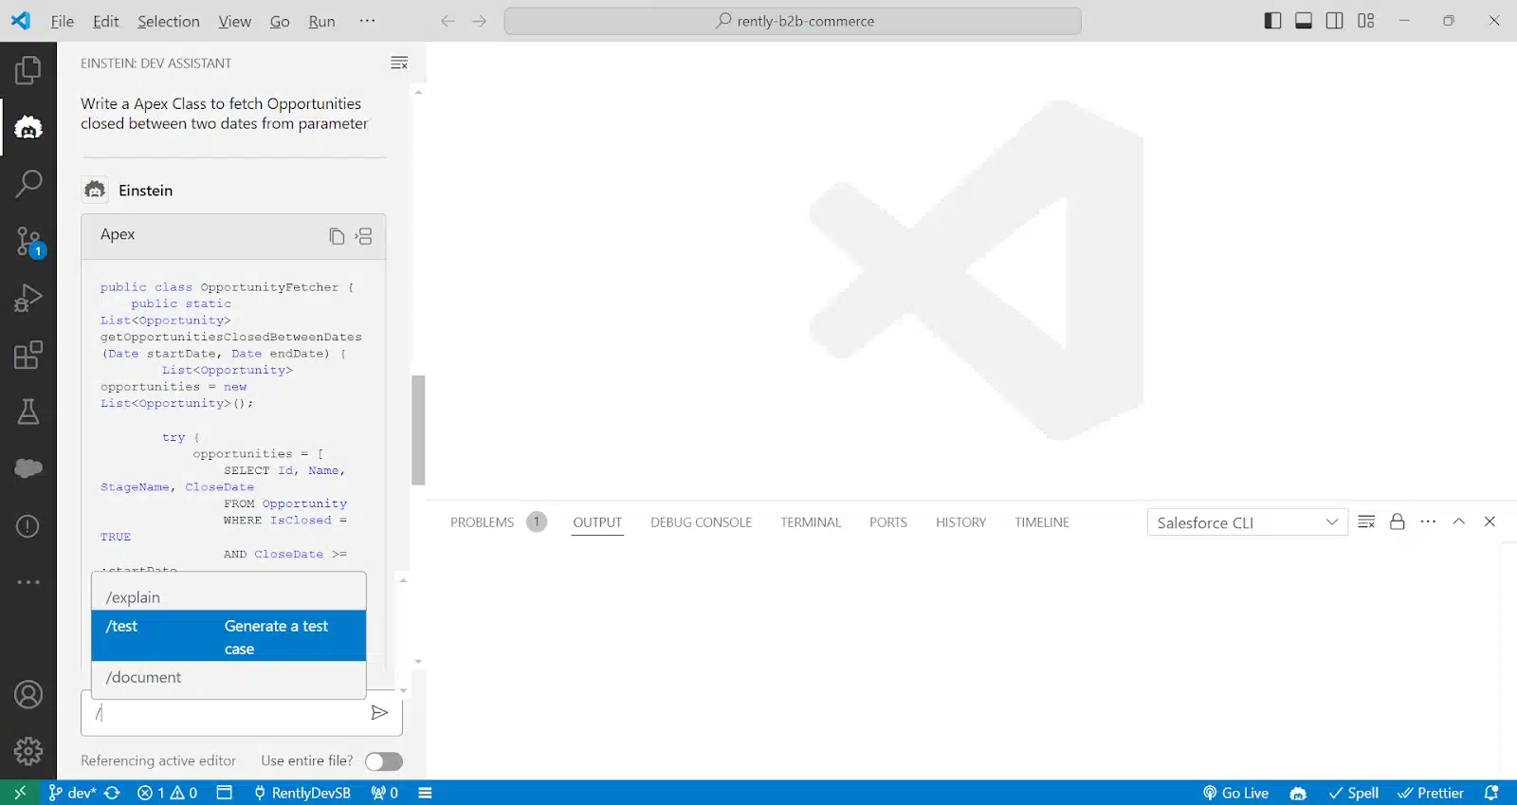
Task: Synchronize changes for the dev branch
Action: click(112, 793)
